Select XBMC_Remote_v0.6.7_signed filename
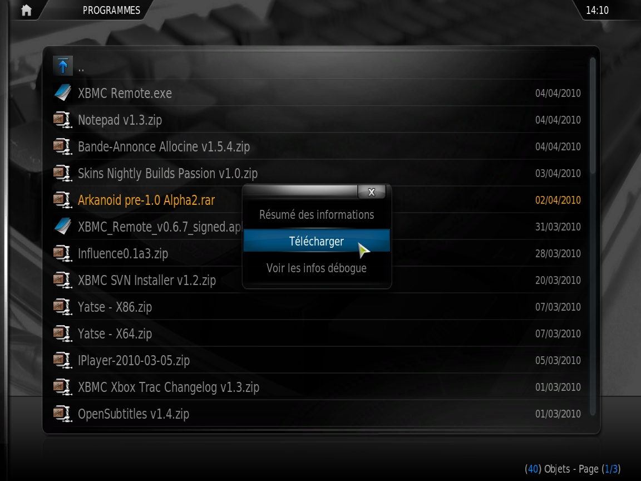The width and height of the screenshot is (641, 481). coord(160,227)
